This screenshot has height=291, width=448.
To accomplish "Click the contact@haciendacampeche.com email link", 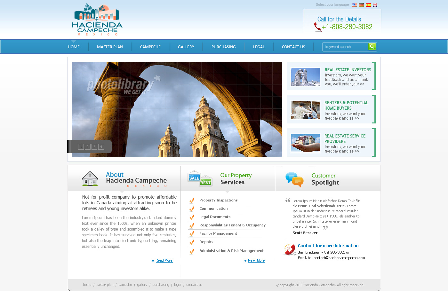I will (x=339, y=258).
